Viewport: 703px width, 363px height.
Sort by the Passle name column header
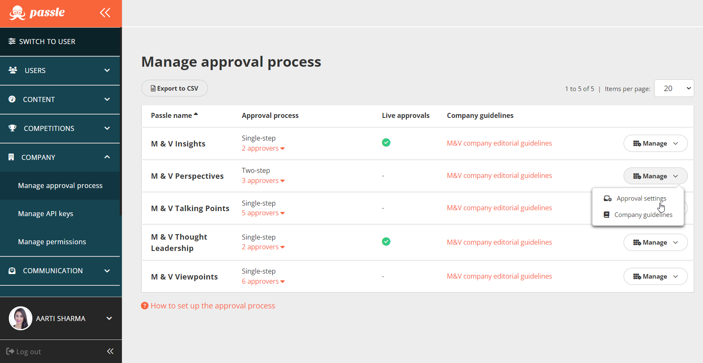[x=171, y=115]
